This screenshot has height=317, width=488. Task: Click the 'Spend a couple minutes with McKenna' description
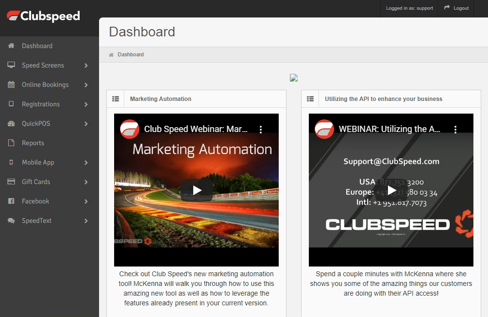391,284
